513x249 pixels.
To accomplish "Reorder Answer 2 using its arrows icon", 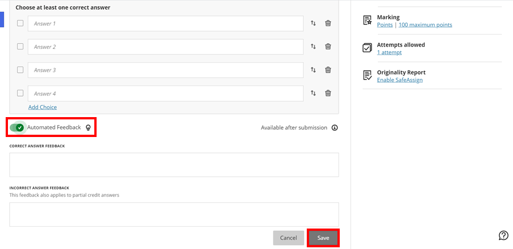I will 313,47.
